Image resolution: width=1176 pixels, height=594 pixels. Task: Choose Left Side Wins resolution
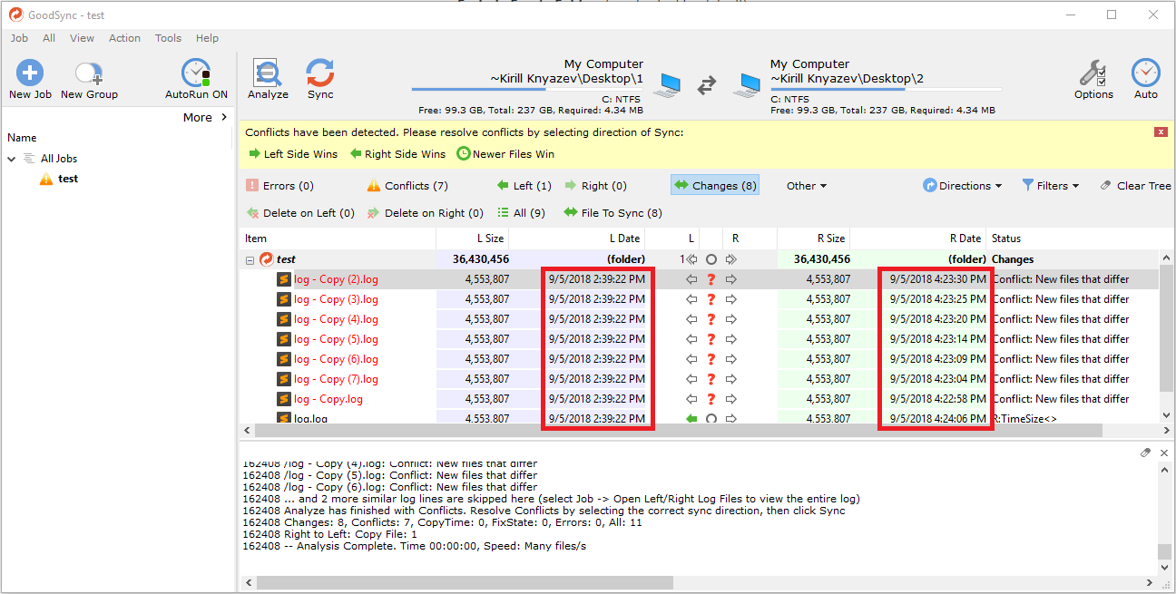click(292, 154)
